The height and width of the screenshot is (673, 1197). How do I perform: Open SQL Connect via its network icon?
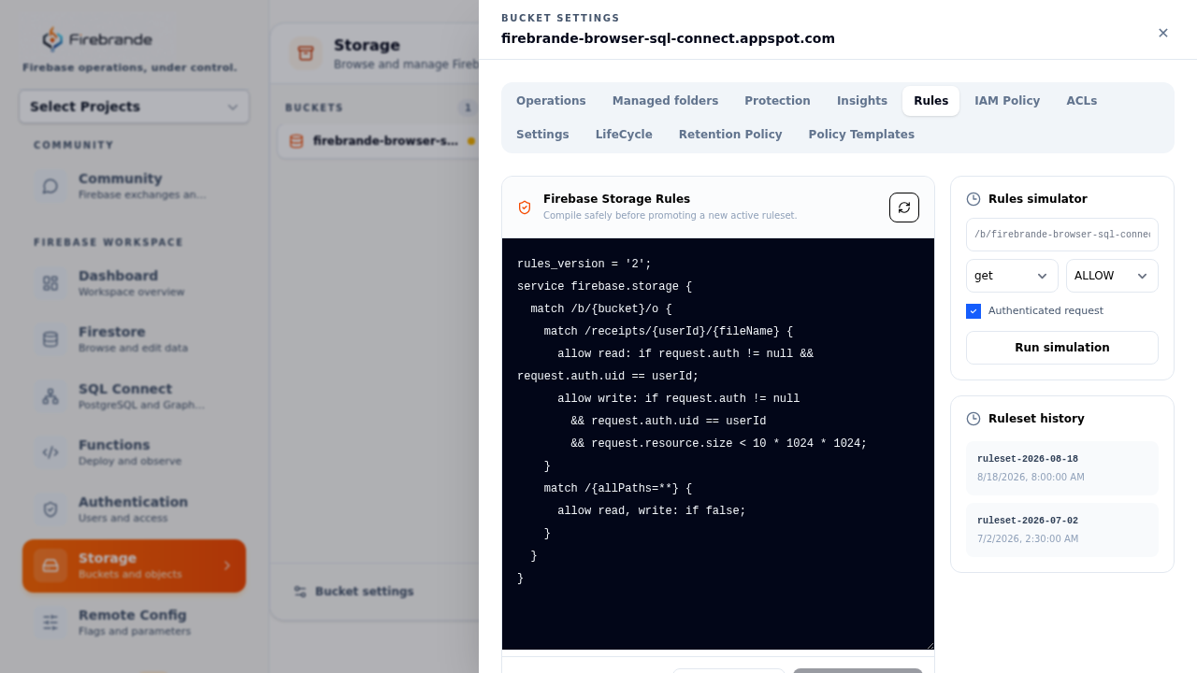(50, 396)
